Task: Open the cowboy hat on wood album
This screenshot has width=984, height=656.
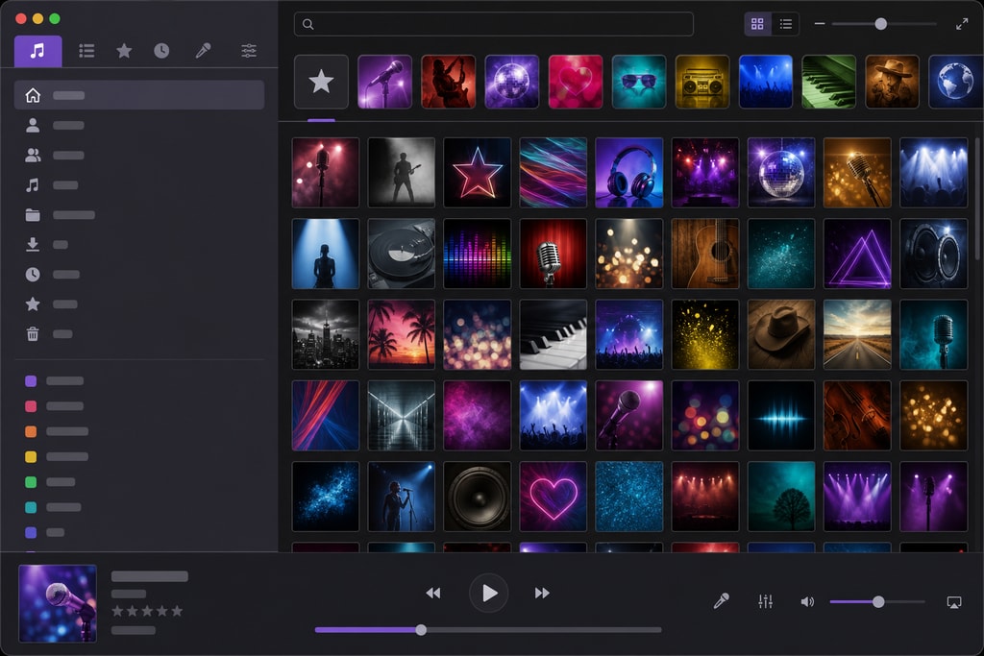Action: (780, 334)
